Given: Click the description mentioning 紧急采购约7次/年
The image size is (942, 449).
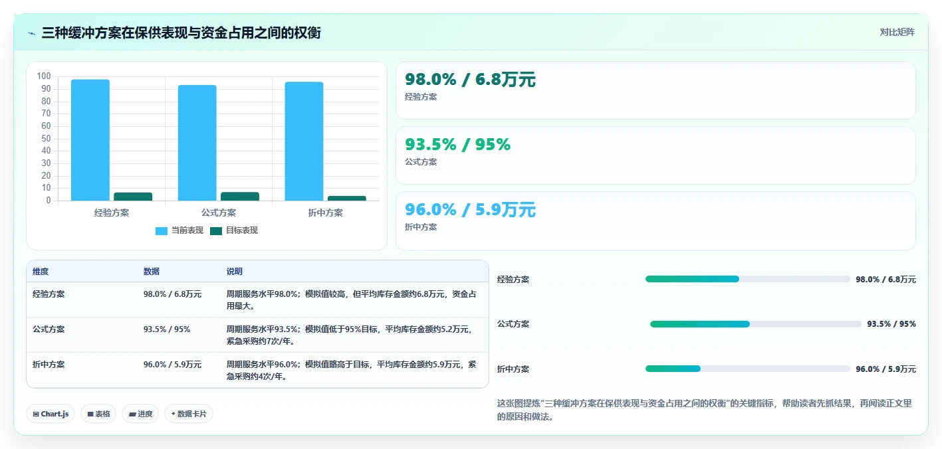Looking at the screenshot, I should click(349, 335).
